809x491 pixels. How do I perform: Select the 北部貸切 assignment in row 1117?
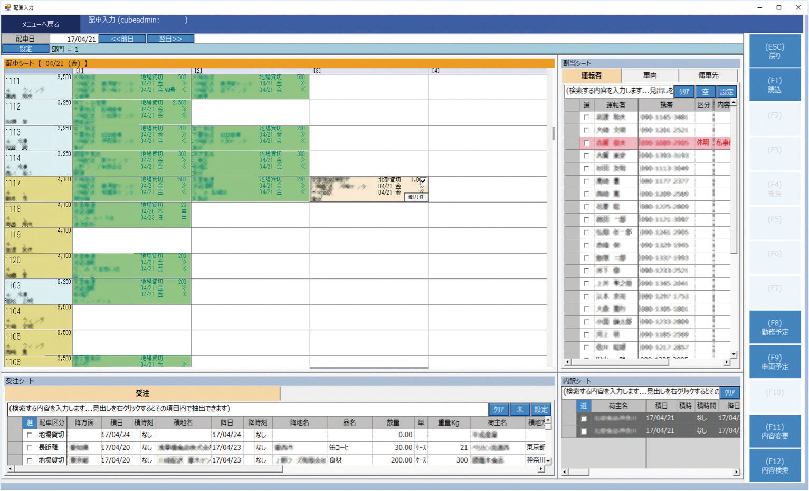click(369, 189)
